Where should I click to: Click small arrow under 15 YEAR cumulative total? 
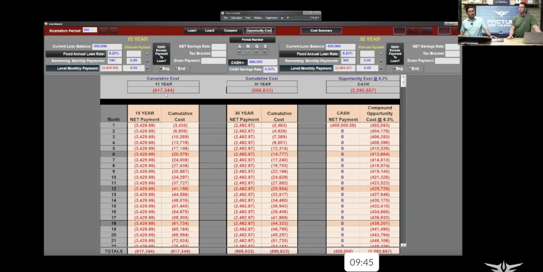point(166,95)
